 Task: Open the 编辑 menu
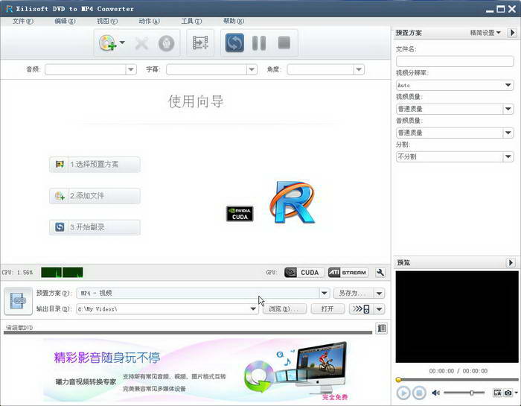[x=65, y=21]
